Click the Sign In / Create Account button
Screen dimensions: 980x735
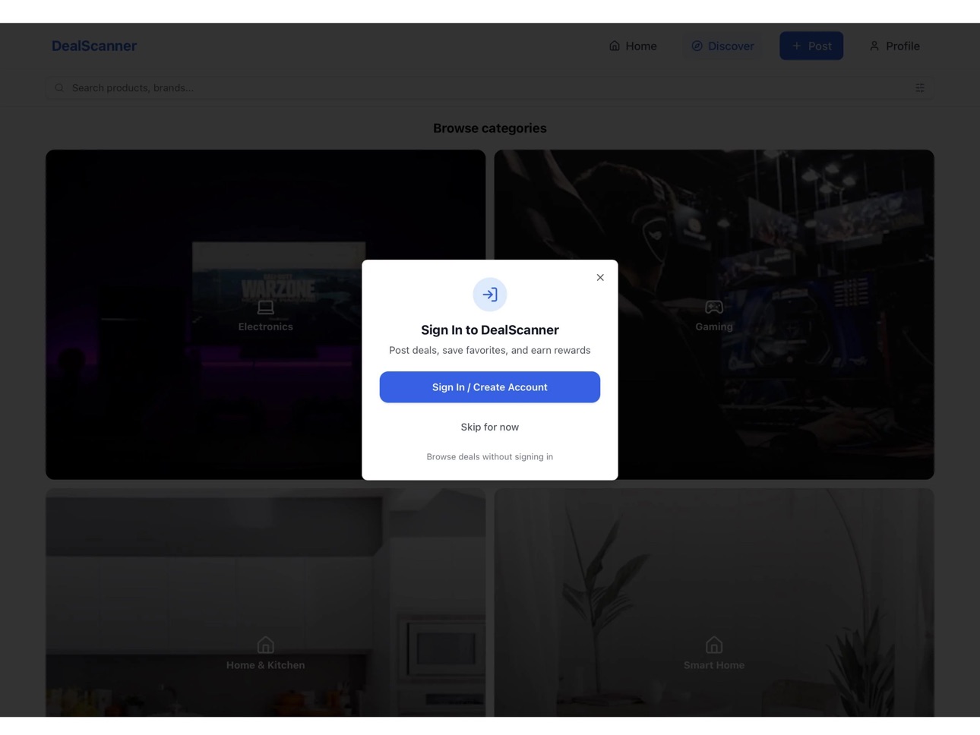[490, 387]
